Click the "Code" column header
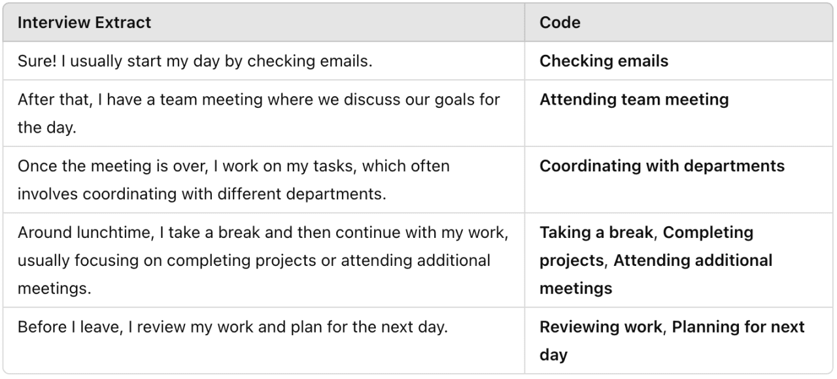This screenshot has height=379, width=837. coord(560,22)
